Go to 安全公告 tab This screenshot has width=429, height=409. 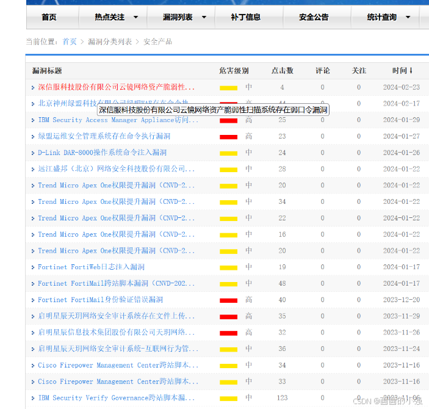(x=314, y=17)
